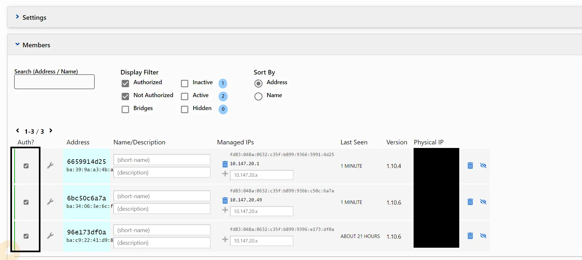
Task: Click Inactive count badge showing 1
Action: tap(223, 84)
